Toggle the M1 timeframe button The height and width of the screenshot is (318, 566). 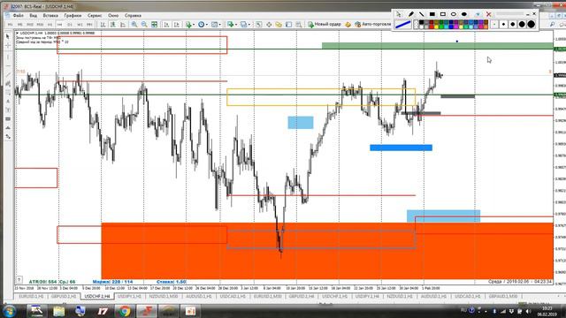10,25
